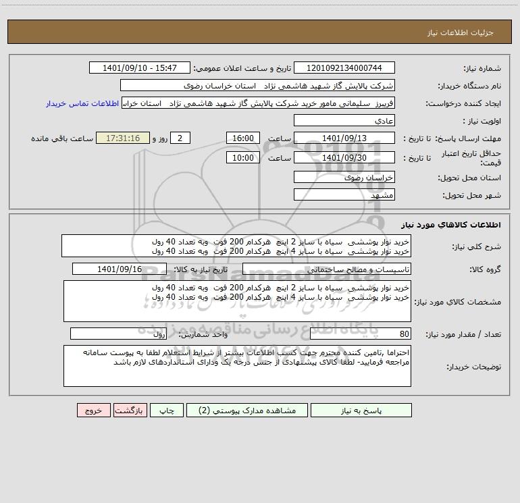Click the توضیحات خریدار text area

tap(237, 366)
